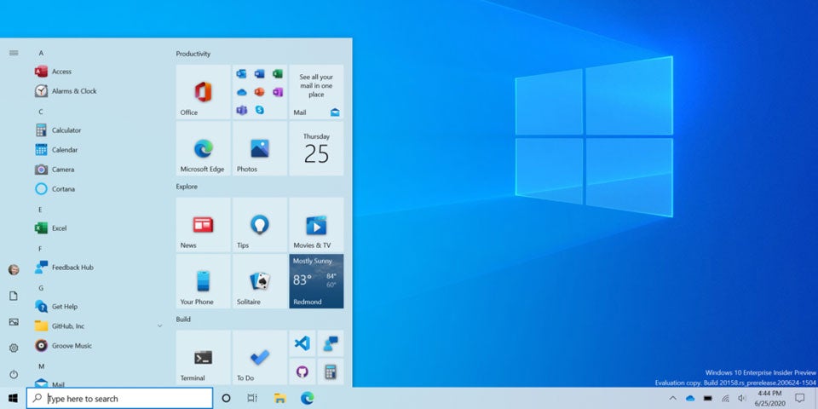This screenshot has width=818, height=409.
Task: Open the News tile
Action: click(203, 225)
